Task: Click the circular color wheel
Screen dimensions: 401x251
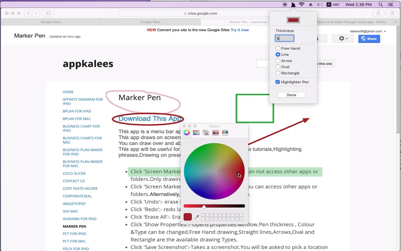Action: (214, 171)
